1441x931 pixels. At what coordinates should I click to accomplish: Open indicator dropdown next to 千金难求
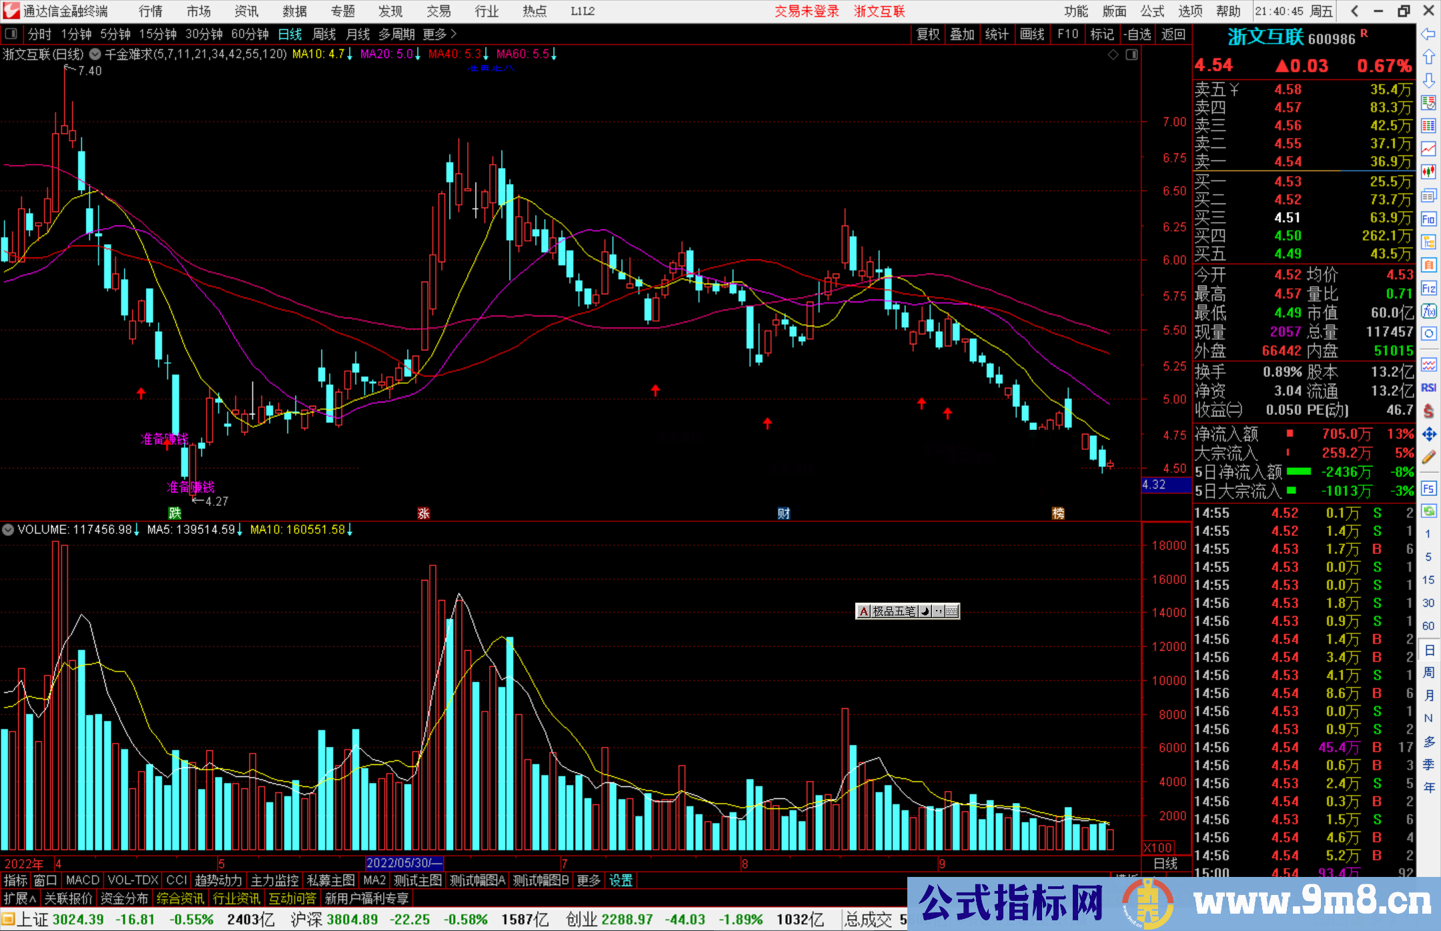[95, 54]
